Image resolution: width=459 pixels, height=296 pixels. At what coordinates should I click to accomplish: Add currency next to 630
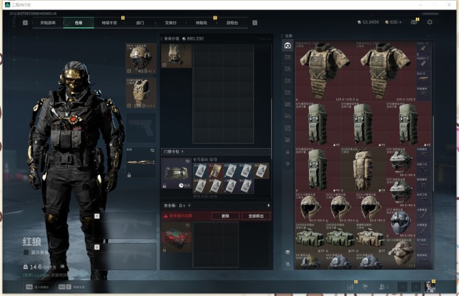(400, 22)
